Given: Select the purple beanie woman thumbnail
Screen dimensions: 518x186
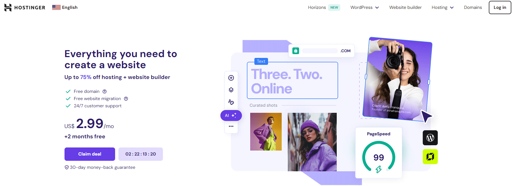Looking at the screenshot, I should [312, 142].
